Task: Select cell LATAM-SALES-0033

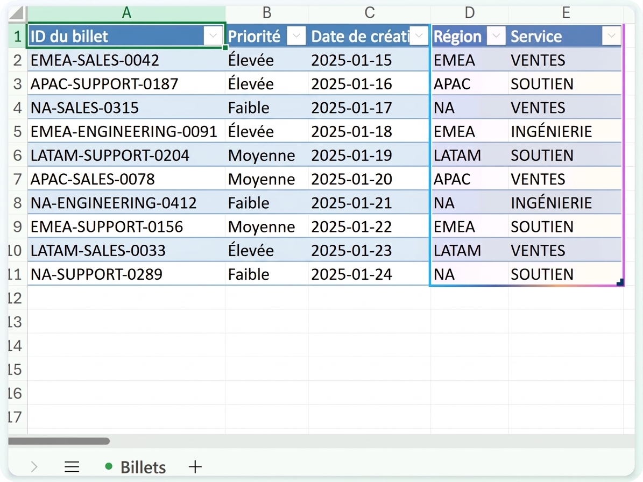Action: (x=126, y=251)
